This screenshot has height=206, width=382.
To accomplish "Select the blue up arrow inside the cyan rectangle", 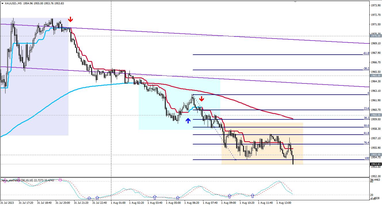I will [x=188, y=121].
